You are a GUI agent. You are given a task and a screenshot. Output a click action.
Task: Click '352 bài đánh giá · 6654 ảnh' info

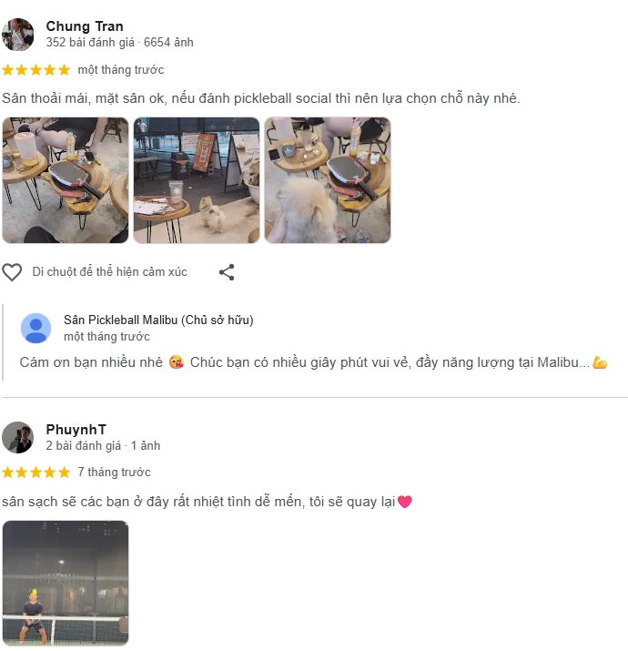coord(119,43)
